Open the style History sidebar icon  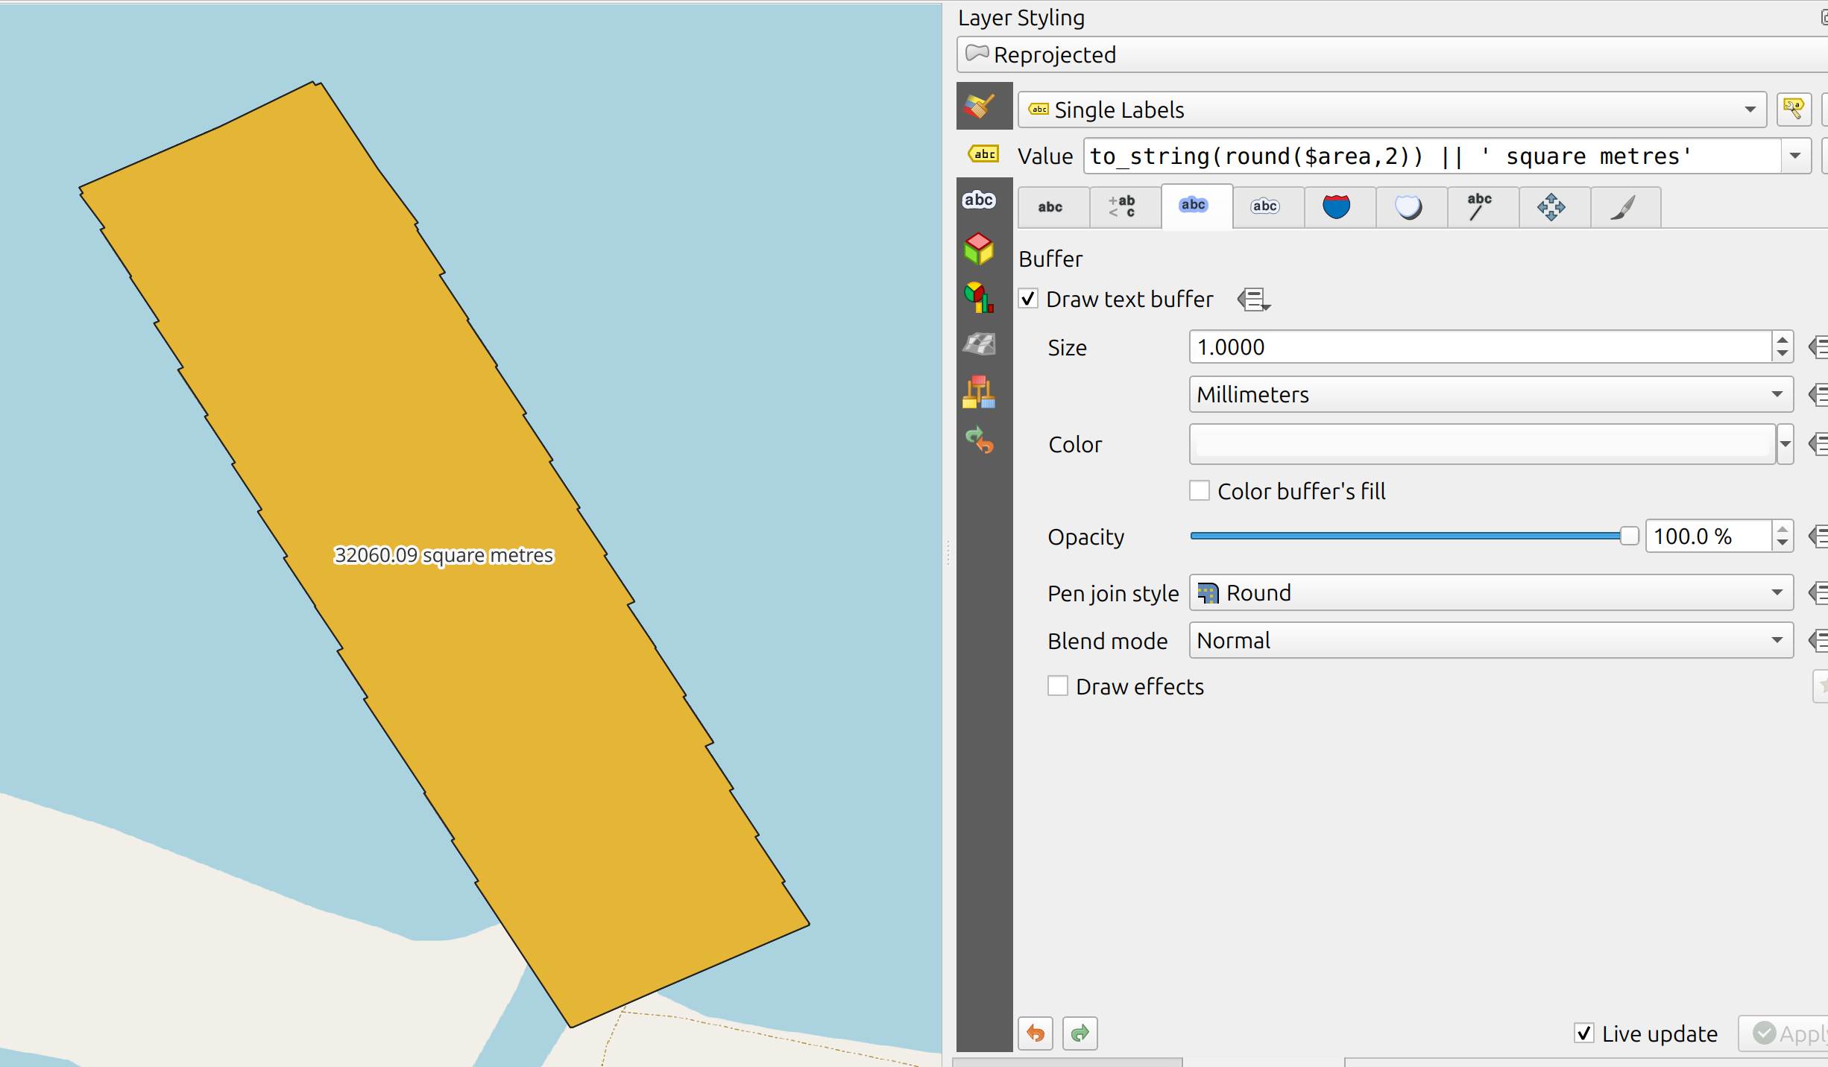(x=979, y=440)
